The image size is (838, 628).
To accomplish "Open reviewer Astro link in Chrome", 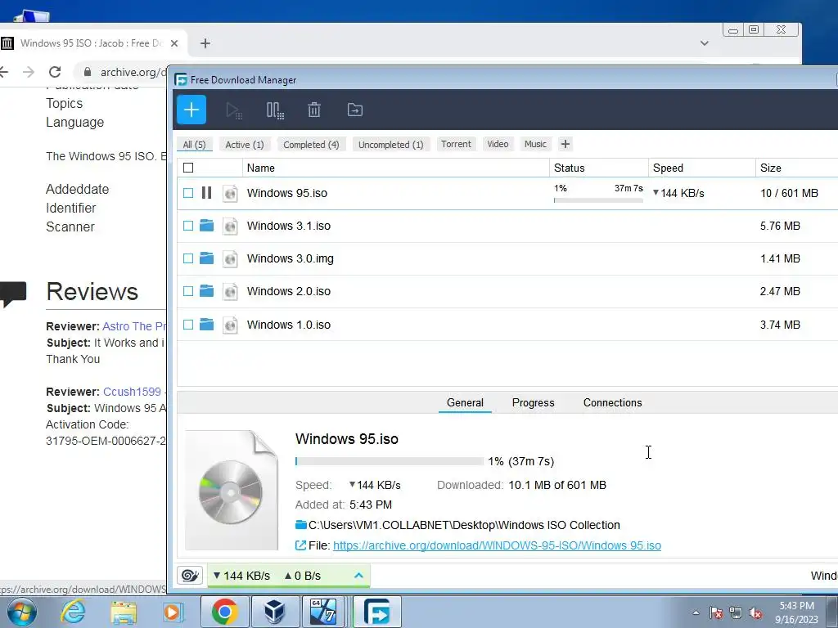I will [134, 326].
